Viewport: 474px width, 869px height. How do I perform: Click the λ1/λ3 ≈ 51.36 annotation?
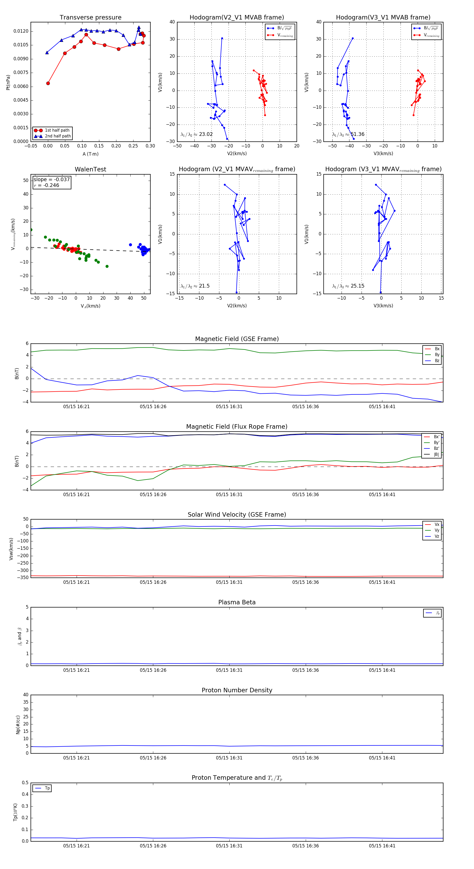[348, 134]
